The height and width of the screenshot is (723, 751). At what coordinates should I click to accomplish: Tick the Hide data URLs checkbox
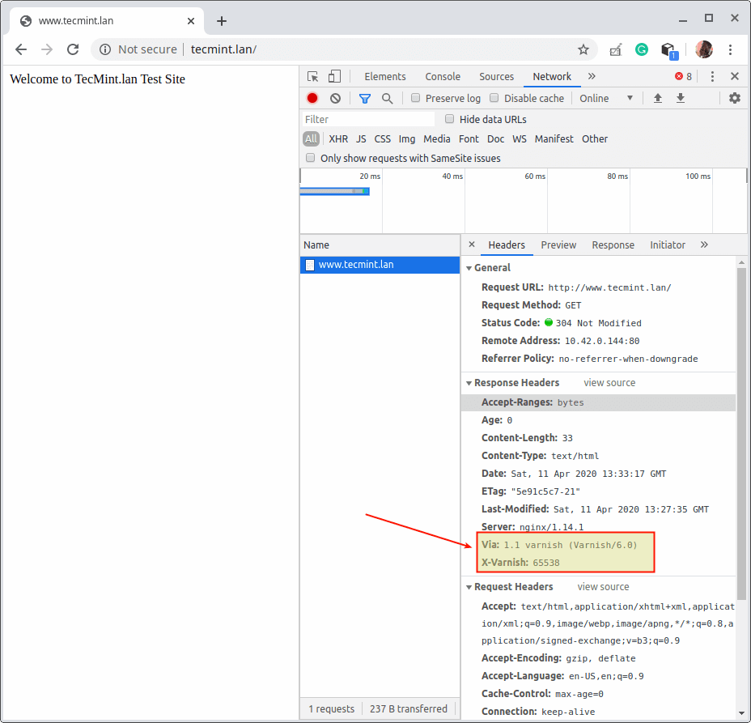[x=449, y=119]
